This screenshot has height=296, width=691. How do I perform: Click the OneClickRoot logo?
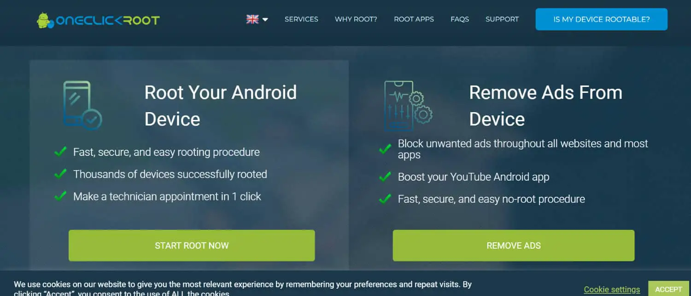[x=98, y=20]
